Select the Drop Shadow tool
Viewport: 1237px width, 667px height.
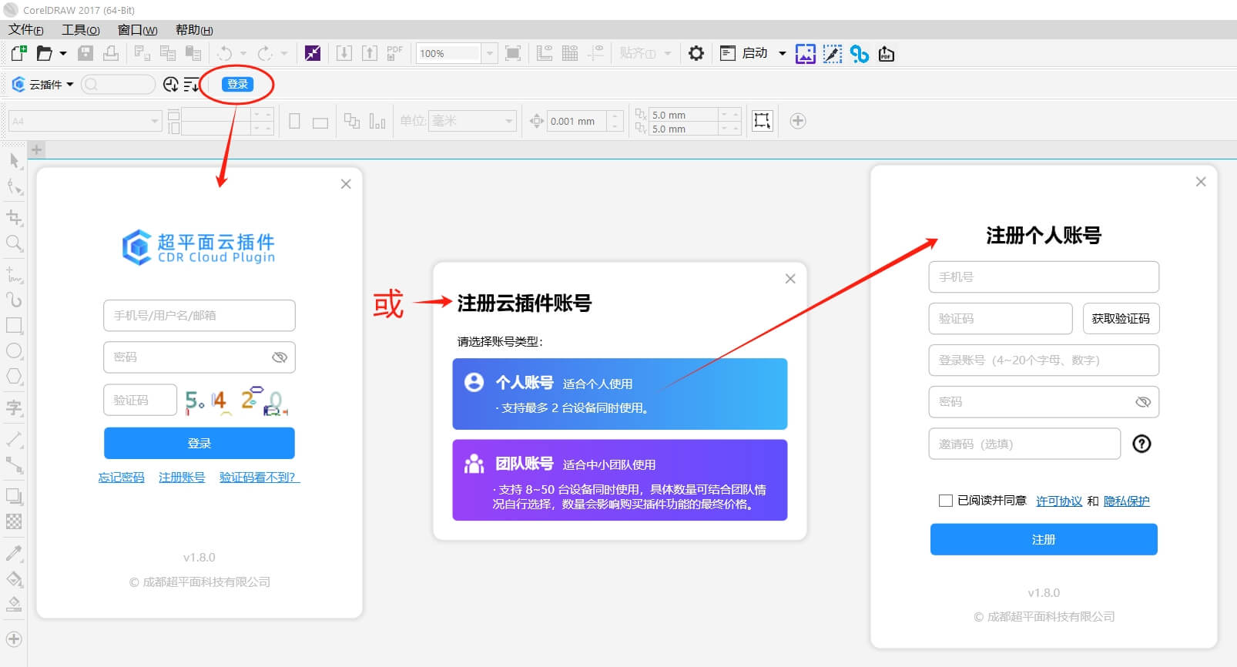click(x=14, y=496)
